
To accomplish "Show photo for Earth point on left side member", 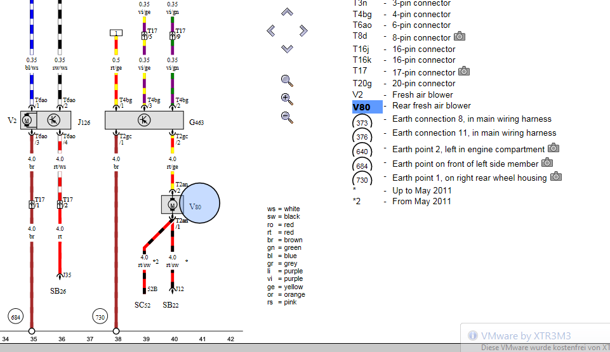I will (x=546, y=163).
